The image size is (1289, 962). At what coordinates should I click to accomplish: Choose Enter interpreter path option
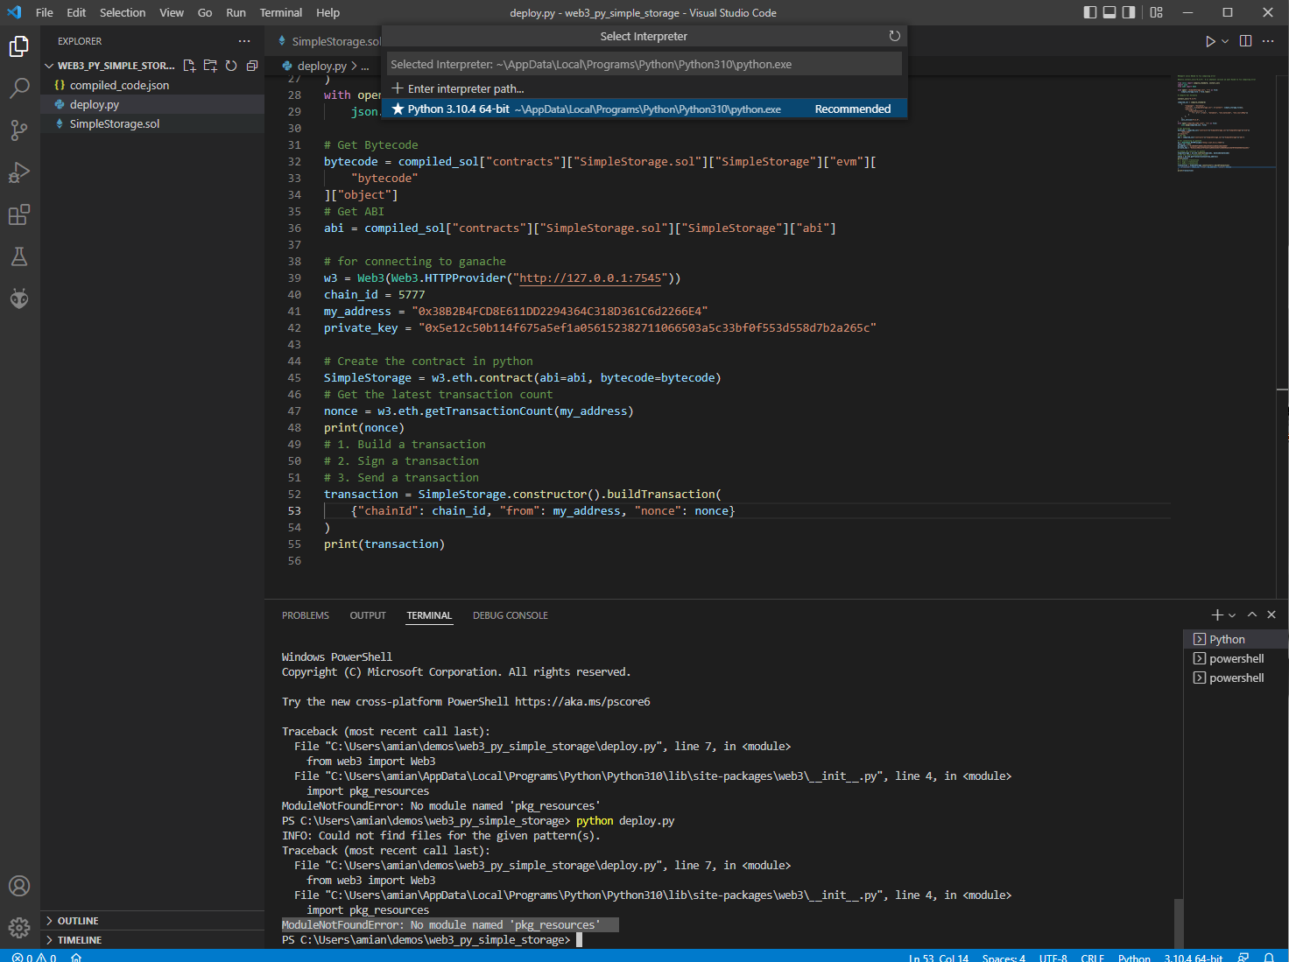click(x=465, y=88)
